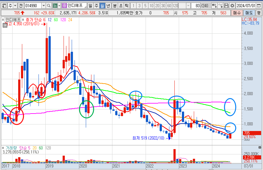263x170 pixels.
Task: Choose 10 interval button
Action: tap(151, 6)
